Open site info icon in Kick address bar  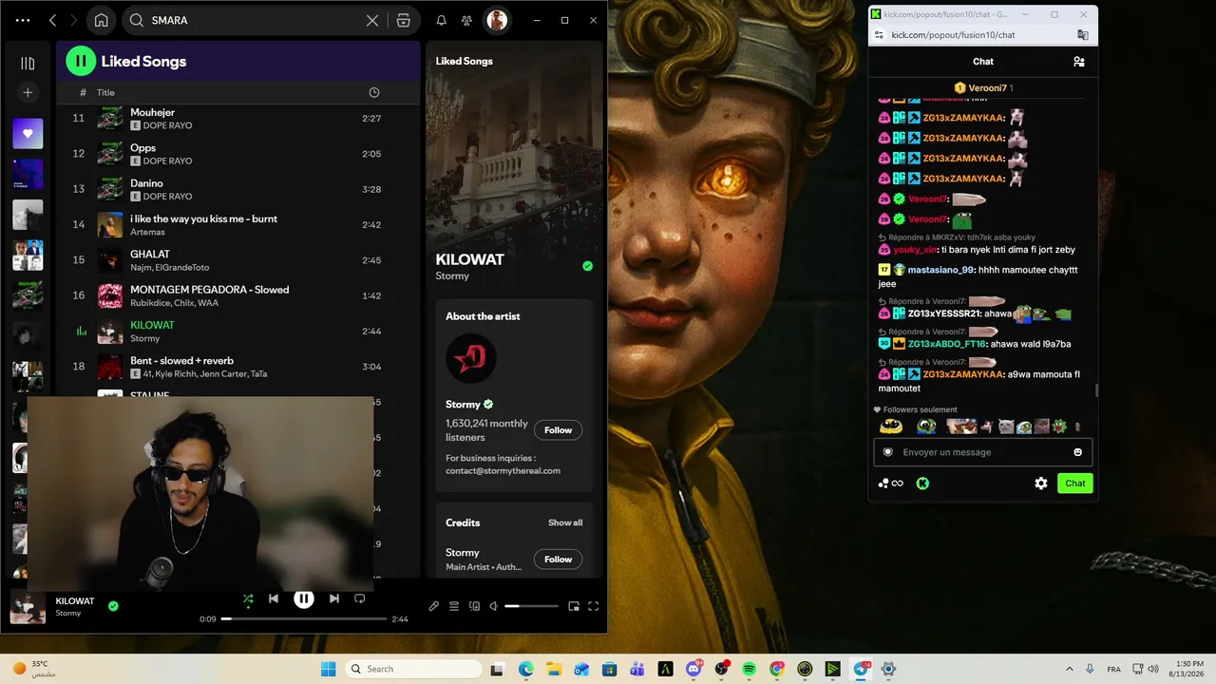879,35
